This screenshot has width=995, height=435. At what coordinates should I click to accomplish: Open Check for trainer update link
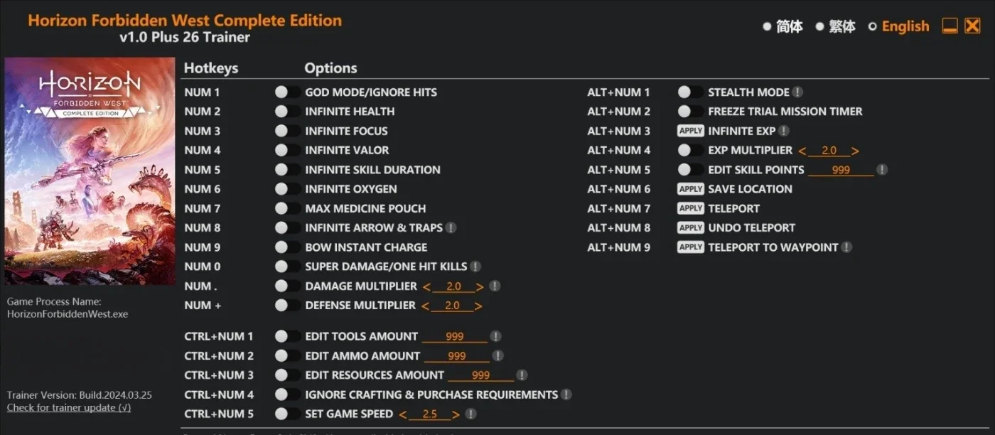click(69, 407)
